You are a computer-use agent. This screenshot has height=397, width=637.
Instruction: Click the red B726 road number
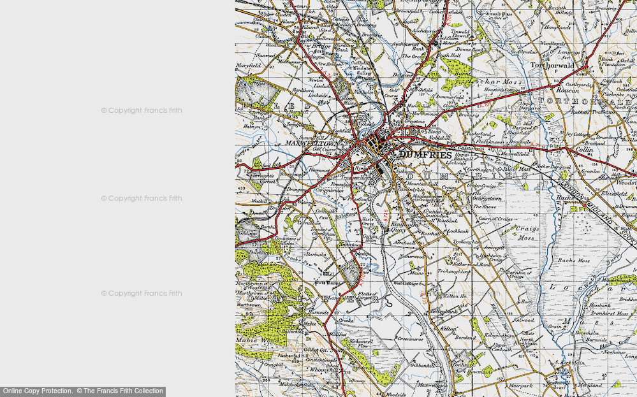[384, 215]
